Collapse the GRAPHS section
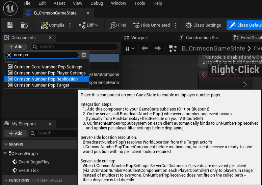Viewport: 262px width, 185px height. [x=6, y=145]
